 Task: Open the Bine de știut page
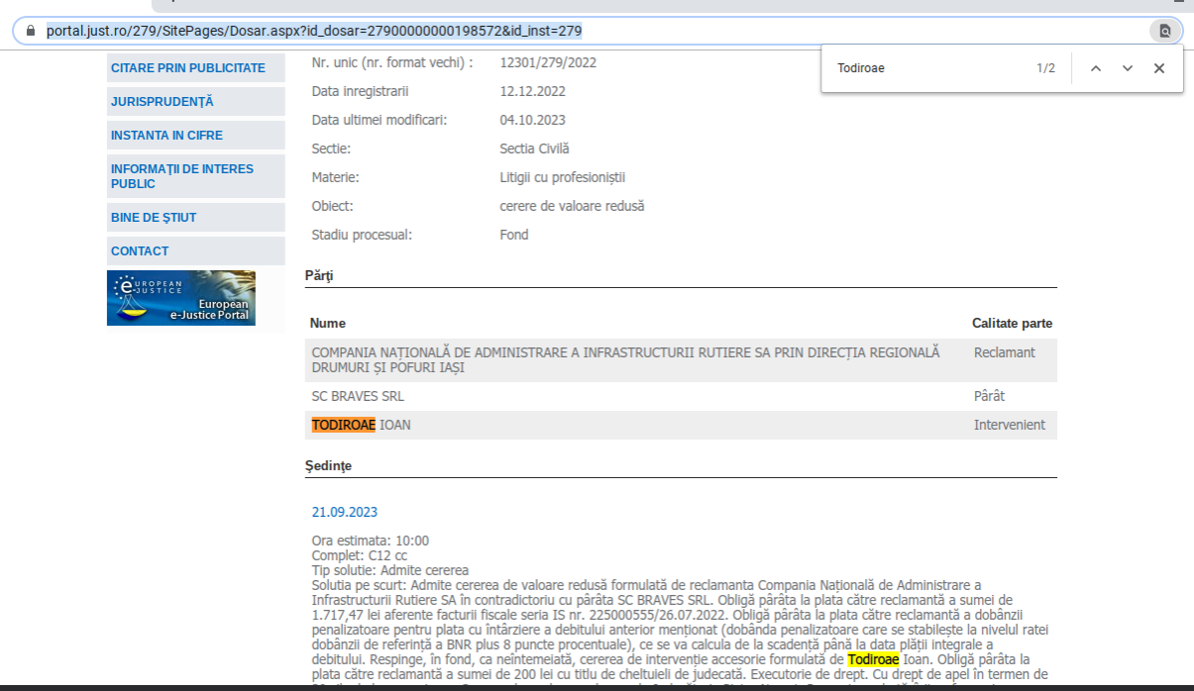coord(154,218)
